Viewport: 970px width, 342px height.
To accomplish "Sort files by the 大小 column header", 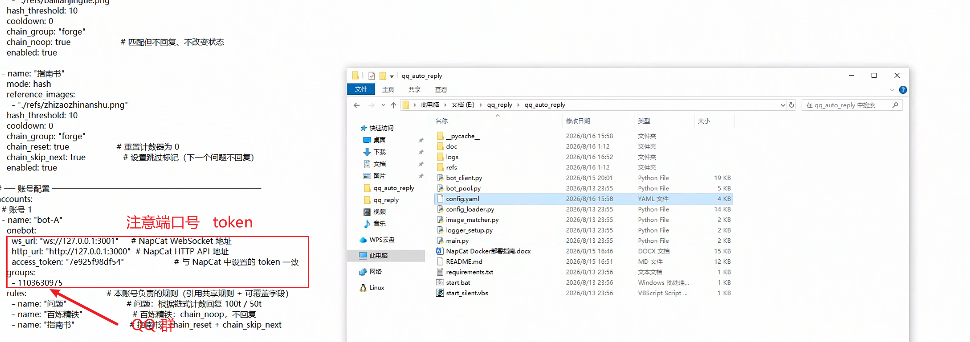I will click(714, 121).
